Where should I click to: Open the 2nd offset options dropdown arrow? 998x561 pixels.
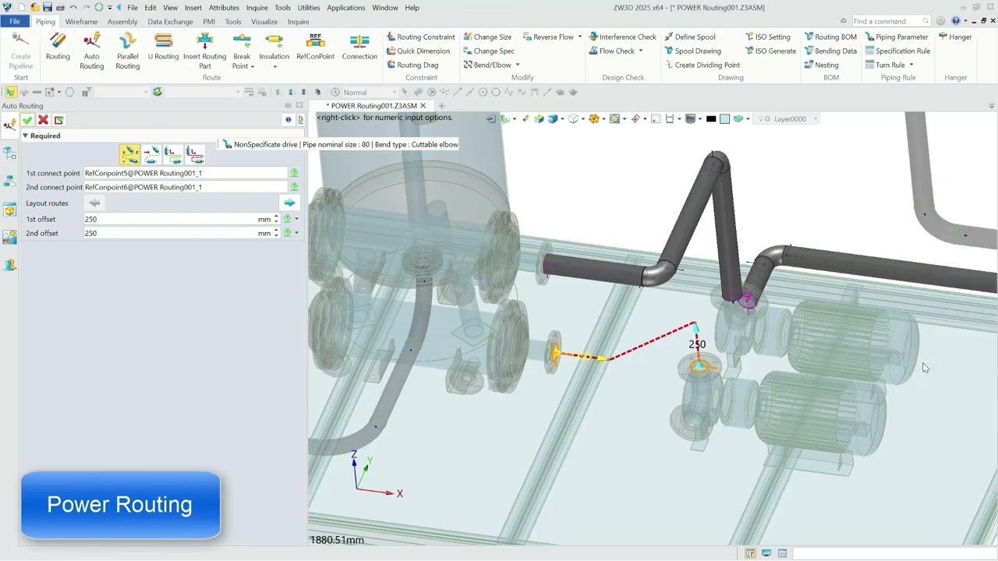tap(296, 233)
